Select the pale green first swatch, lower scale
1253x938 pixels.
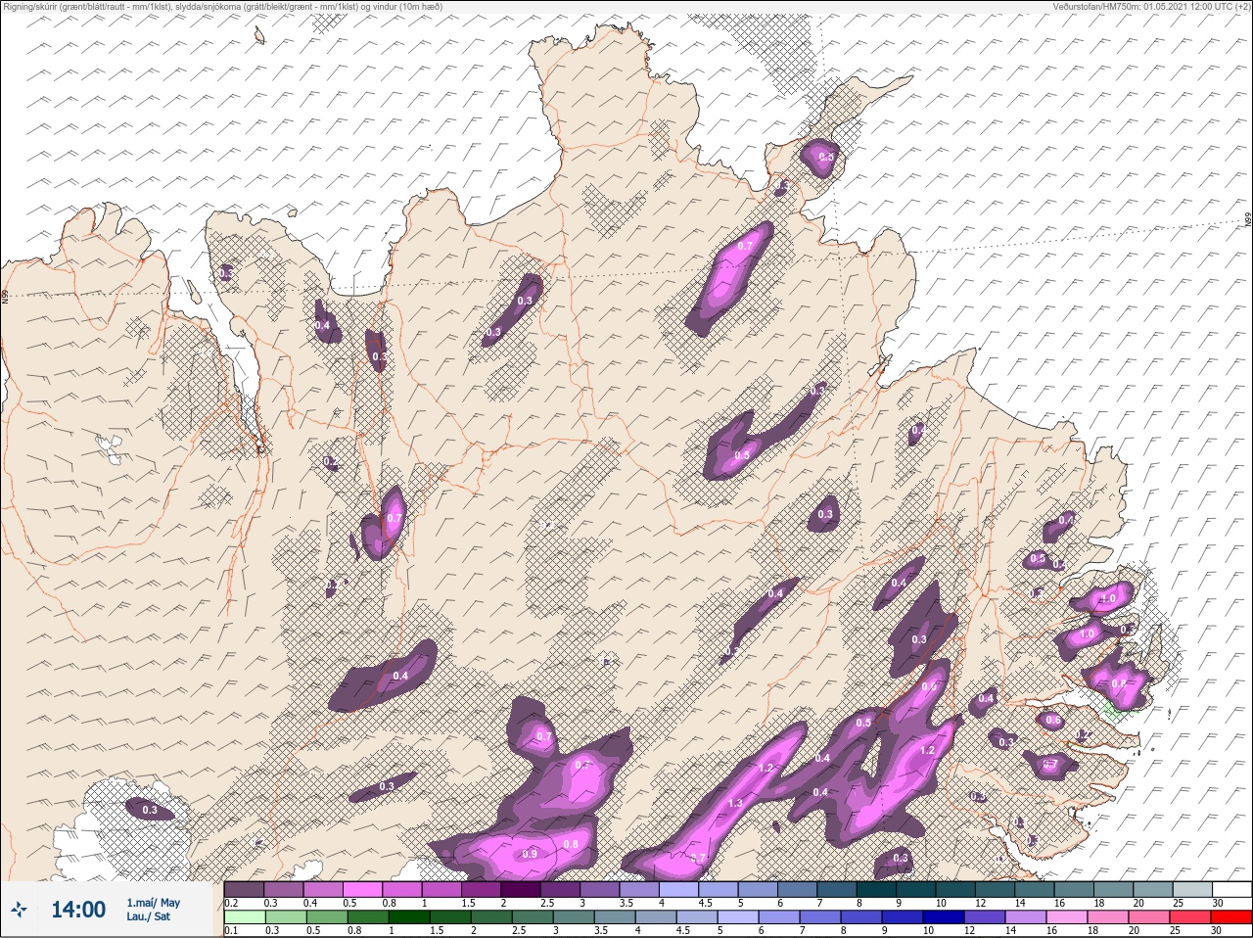point(245,917)
